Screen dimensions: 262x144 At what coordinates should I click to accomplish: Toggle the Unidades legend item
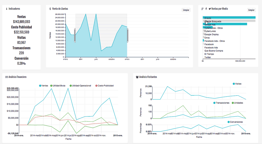coord(237,103)
